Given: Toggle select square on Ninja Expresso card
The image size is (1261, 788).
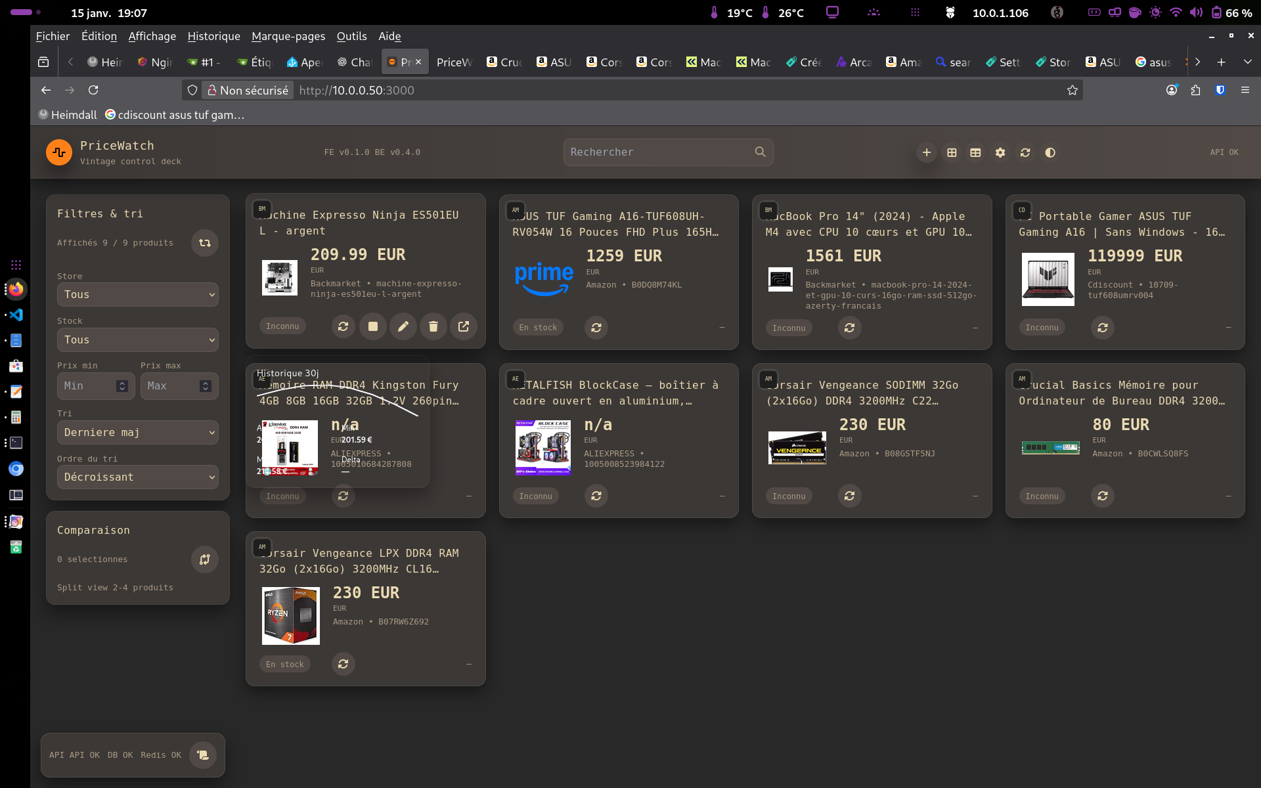Looking at the screenshot, I should coord(372,326).
